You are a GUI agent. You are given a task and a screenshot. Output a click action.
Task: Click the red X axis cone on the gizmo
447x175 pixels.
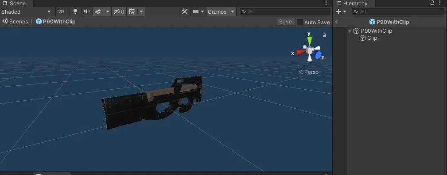[300, 52]
